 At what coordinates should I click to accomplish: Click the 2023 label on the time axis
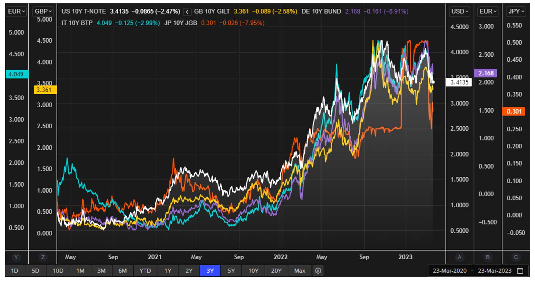[405, 257]
